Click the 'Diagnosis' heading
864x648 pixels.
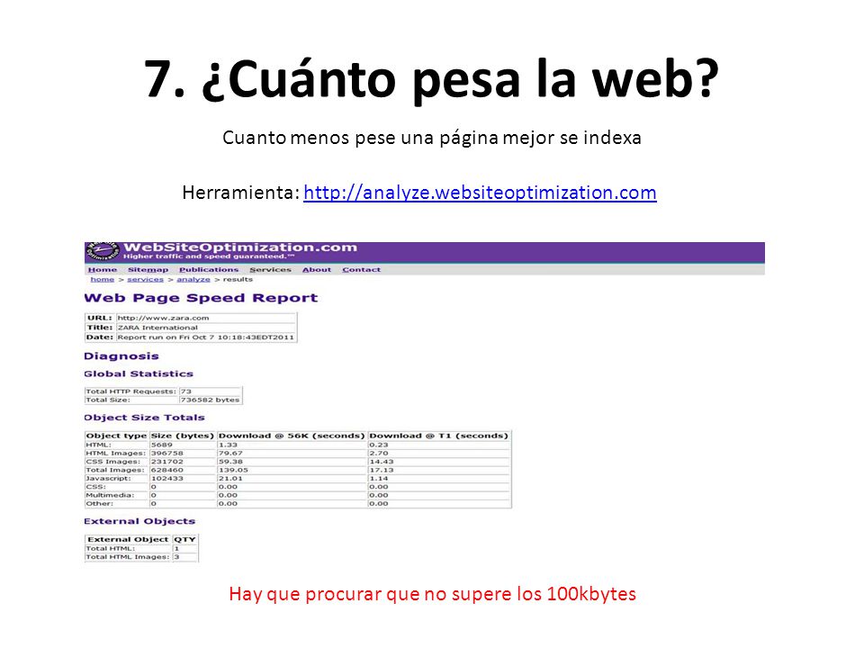pos(121,356)
